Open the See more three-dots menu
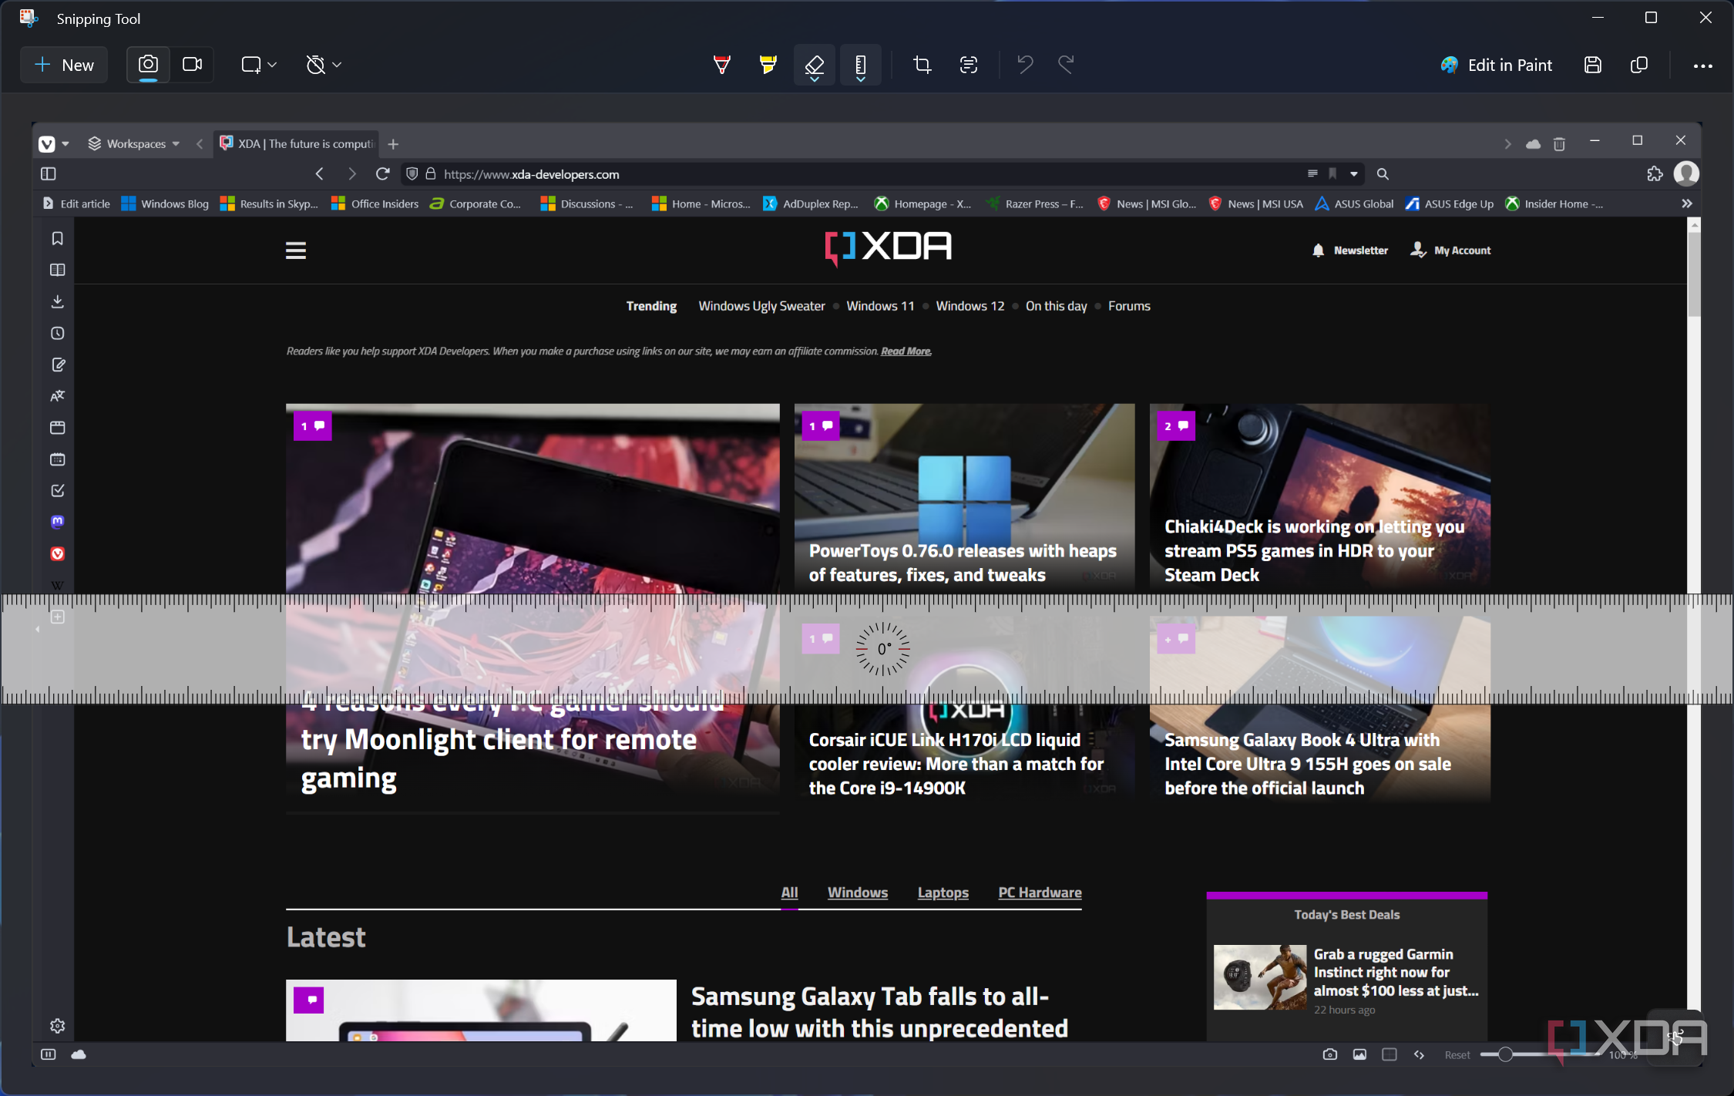The height and width of the screenshot is (1096, 1734). point(1703,66)
